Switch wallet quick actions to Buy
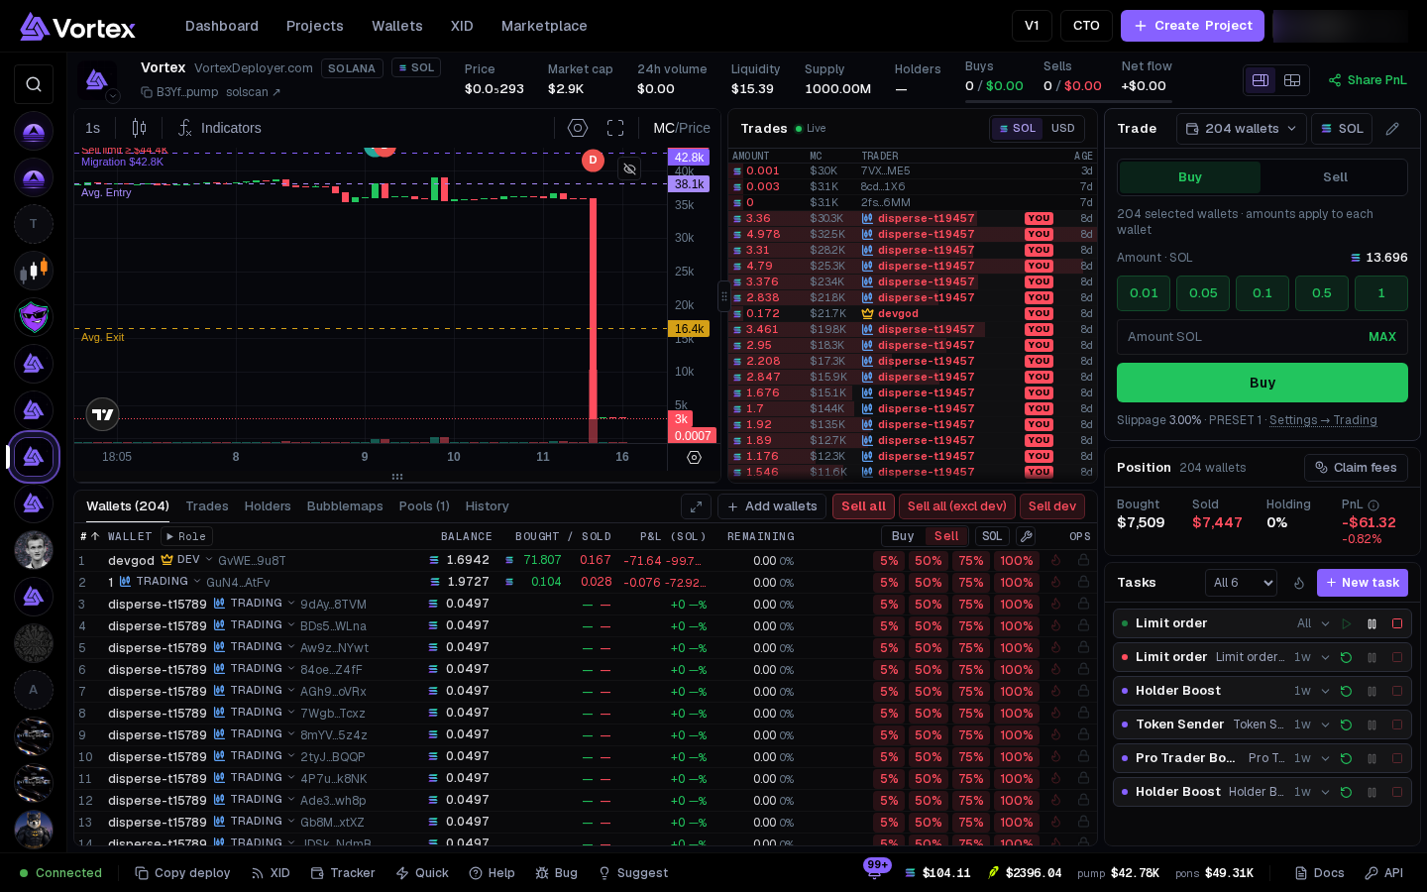Viewport: 1427px width, 892px height. click(903, 536)
